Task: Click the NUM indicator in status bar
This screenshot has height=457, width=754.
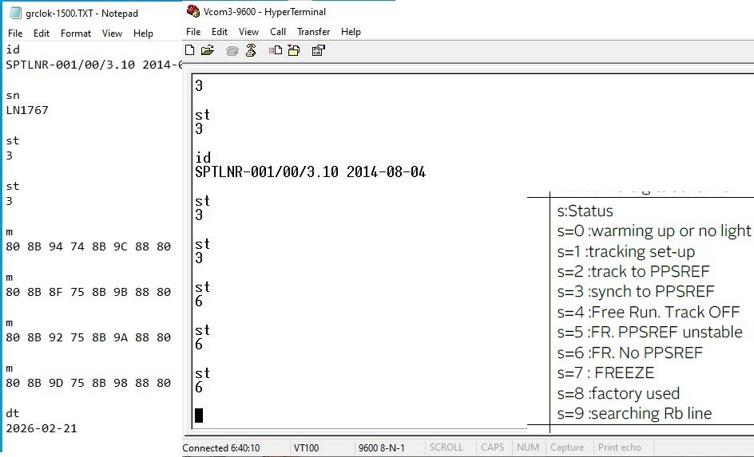Action: pyautogui.click(x=527, y=447)
